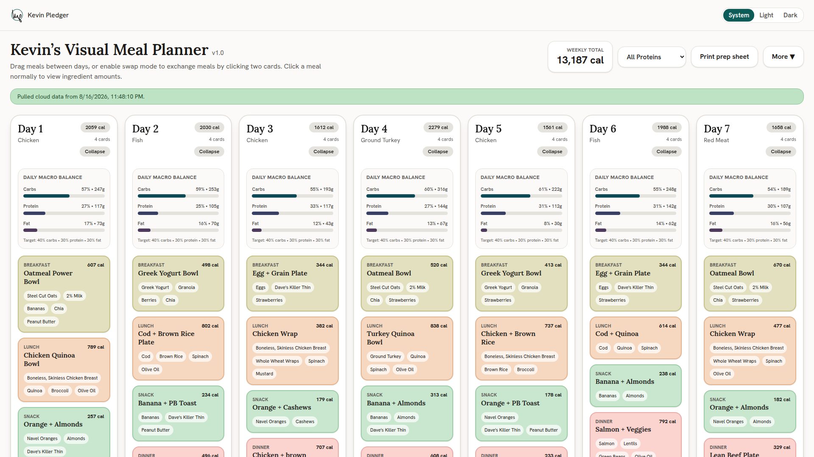Screen dimensions: 814x457
Task: Click Day 1 Carbs progress bar
Action: pos(64,196)
